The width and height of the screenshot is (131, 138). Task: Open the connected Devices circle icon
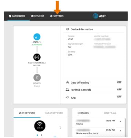click(x=37, y=78)
